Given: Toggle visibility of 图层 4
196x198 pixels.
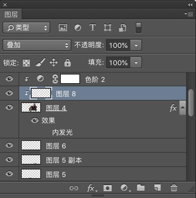Looking at the screenshot, I should tap(9, 107).
